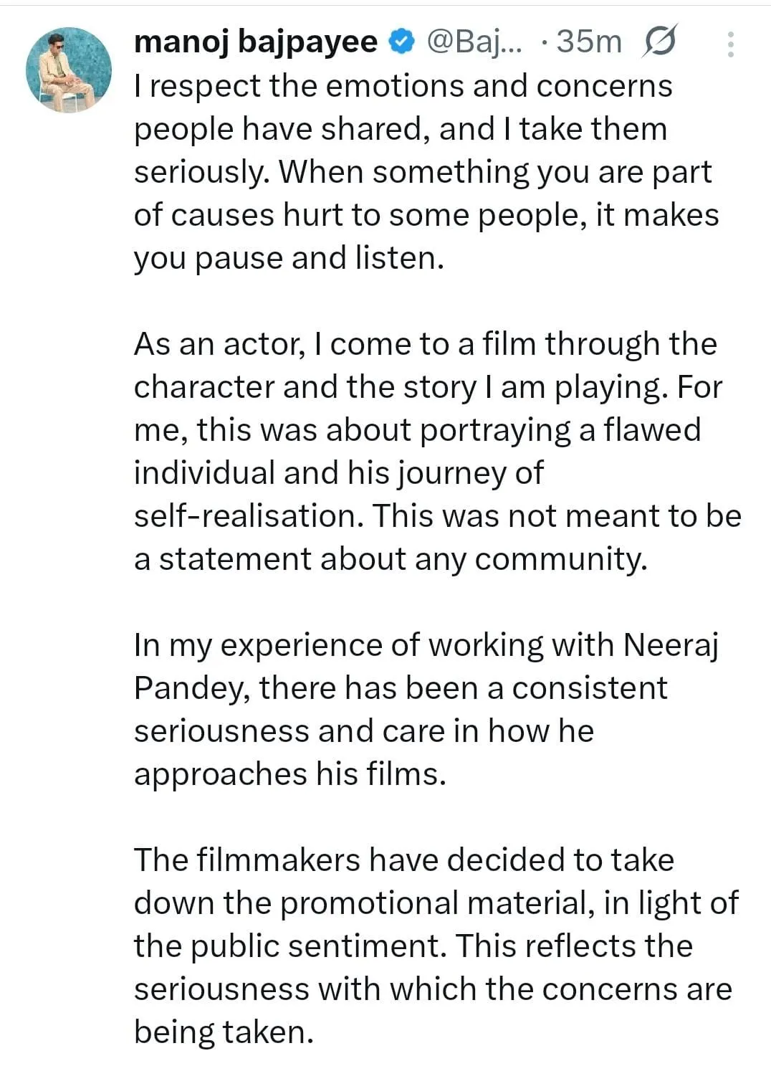This screenshot has height=1066, width=771.
Task: Click the "The filmmakers" paragraph opening
Action: point(246,860)
